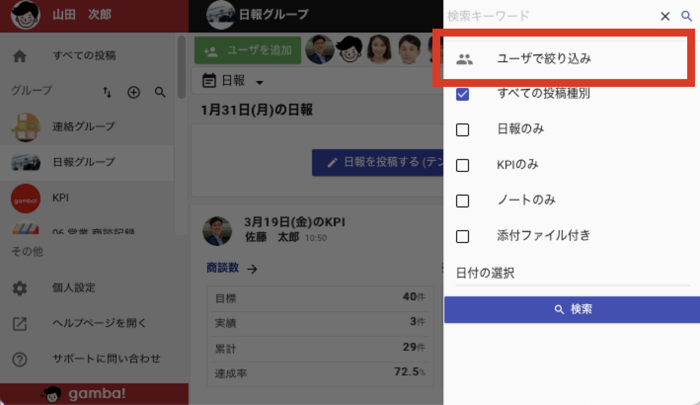Uncheck すべての投稿種別 checkbox

pyautogui.click(x=463, y=94)
